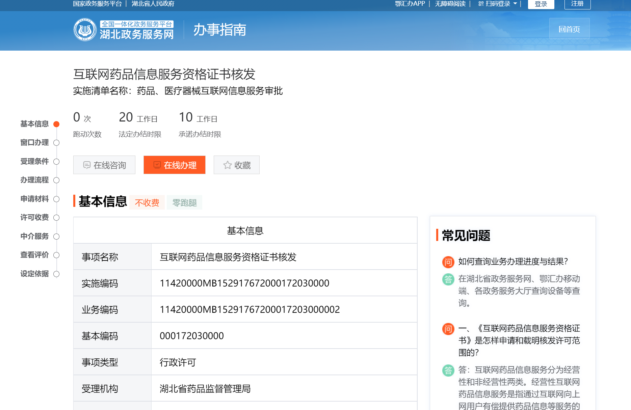Click the 承诺办结时限 label
Viewport: 631px width, 410px height.
200,134
